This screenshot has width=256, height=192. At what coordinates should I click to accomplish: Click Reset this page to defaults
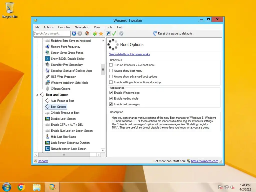[173, 33]
